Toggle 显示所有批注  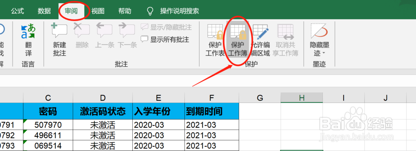tap(165, 40)
